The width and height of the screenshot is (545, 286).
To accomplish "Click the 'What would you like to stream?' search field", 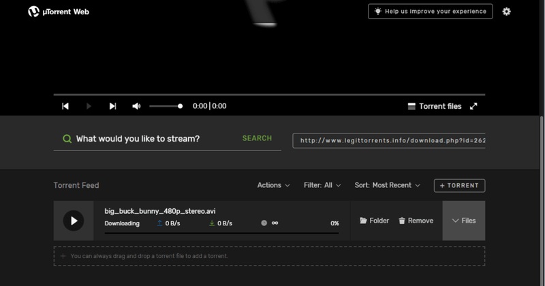I will (153, 139).
